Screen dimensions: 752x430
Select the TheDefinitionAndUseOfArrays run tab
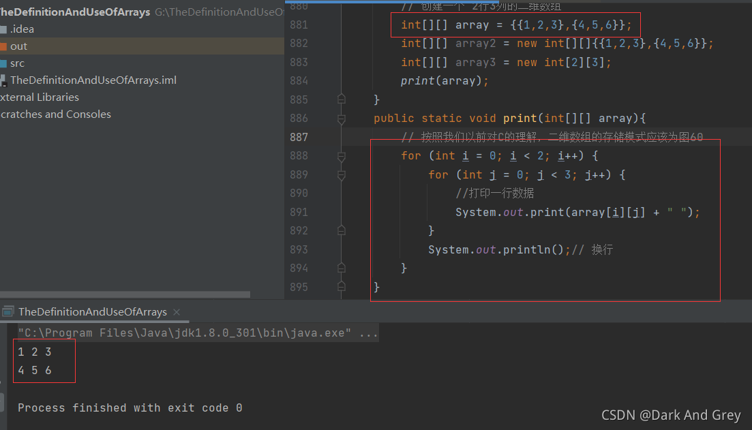pyautogui.click(x=93, y=312)
